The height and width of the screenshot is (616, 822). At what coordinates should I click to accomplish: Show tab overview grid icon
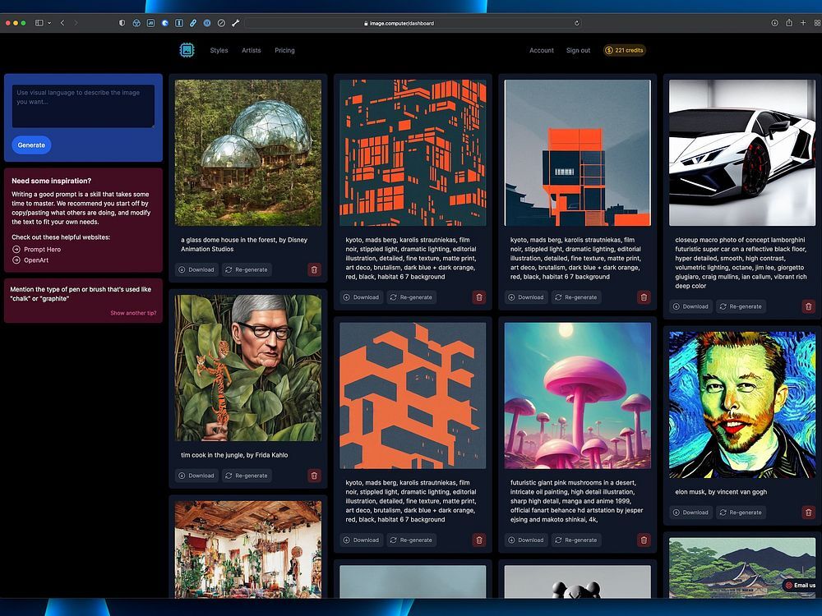pos(817,23)
